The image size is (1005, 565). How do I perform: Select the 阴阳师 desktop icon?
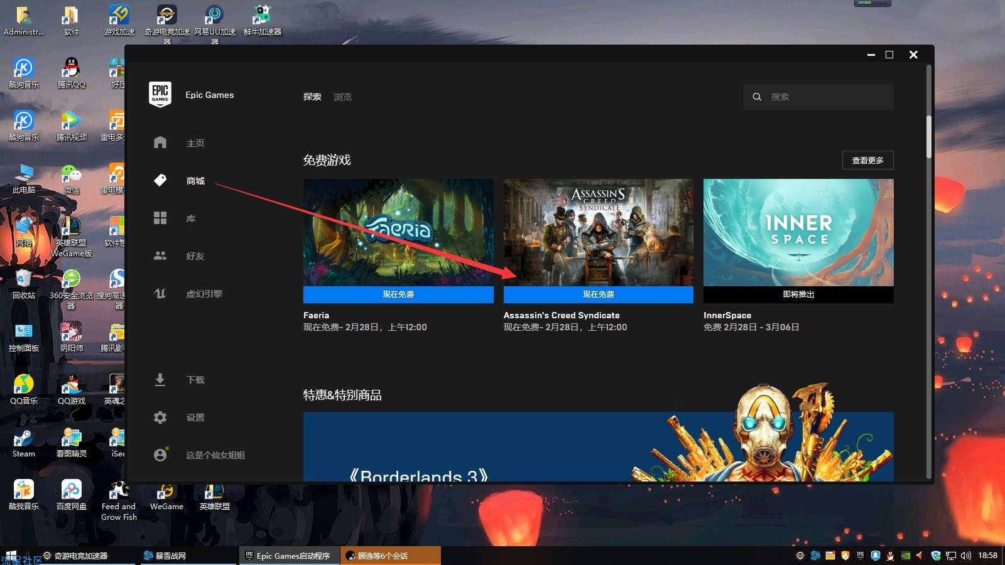tap(71, 336)
